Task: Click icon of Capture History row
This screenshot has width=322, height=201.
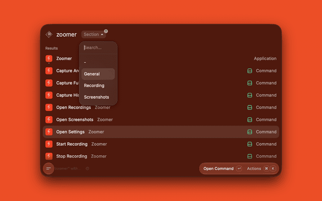Action: coord(49,95)
